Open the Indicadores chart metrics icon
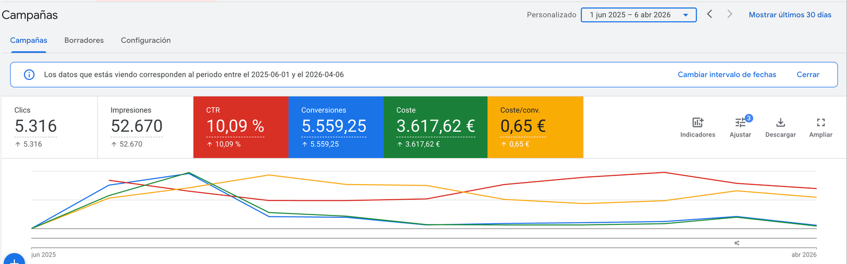This screenshot has width=847, height=264. coord(698,122)
